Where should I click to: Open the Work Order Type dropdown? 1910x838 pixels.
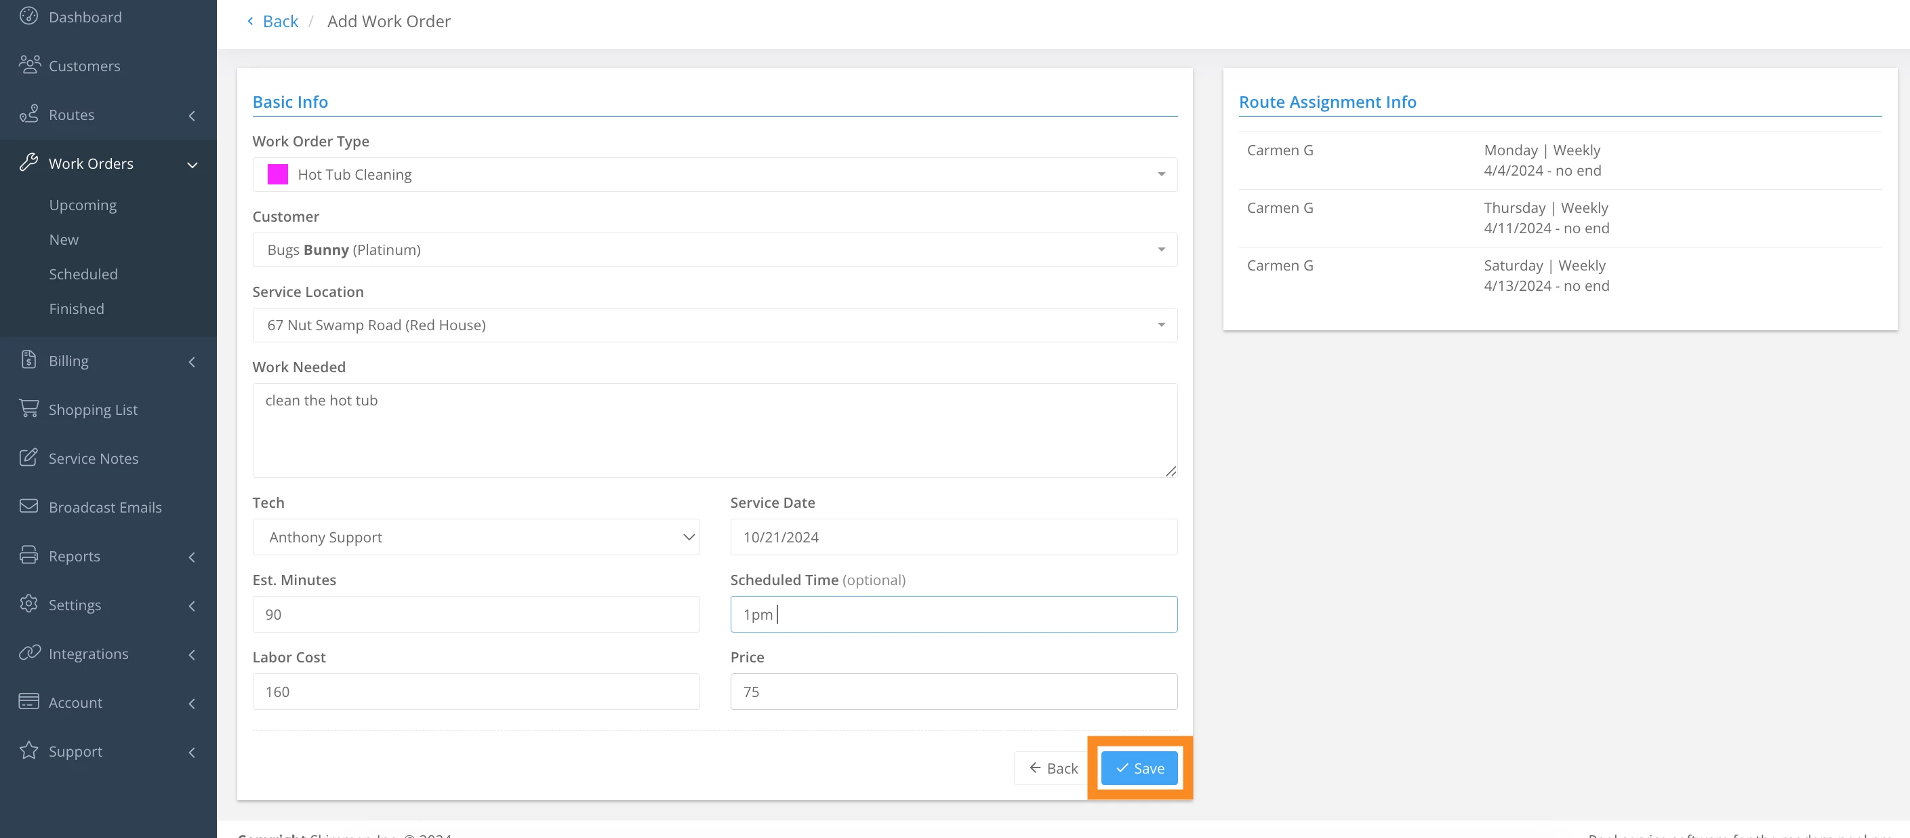[x=714, y=174]
